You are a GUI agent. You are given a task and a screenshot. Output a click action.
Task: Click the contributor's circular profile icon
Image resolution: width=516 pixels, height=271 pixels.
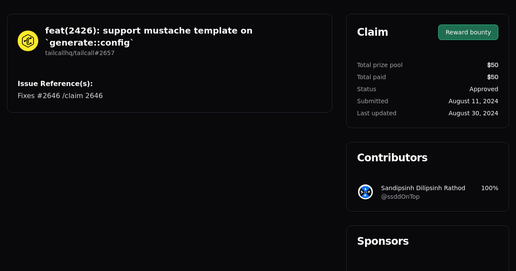[x=365, y=192]
